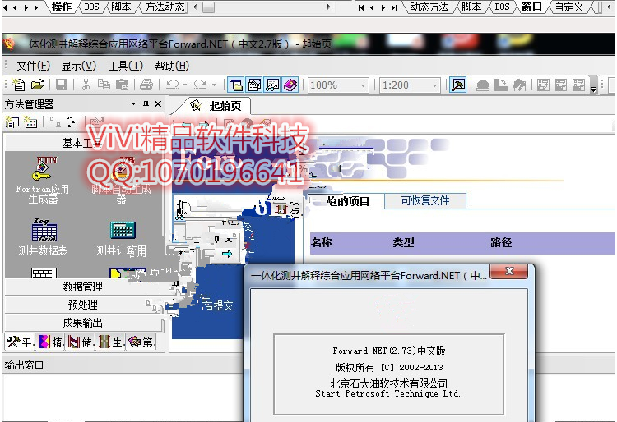
Task: Click the Print icon in toolbar
Action: (x=146, y=85)
